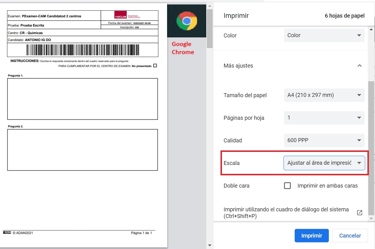Click the barcode in the exam preview
This screenshot has height=249, width=375.
tap(83, 50)
